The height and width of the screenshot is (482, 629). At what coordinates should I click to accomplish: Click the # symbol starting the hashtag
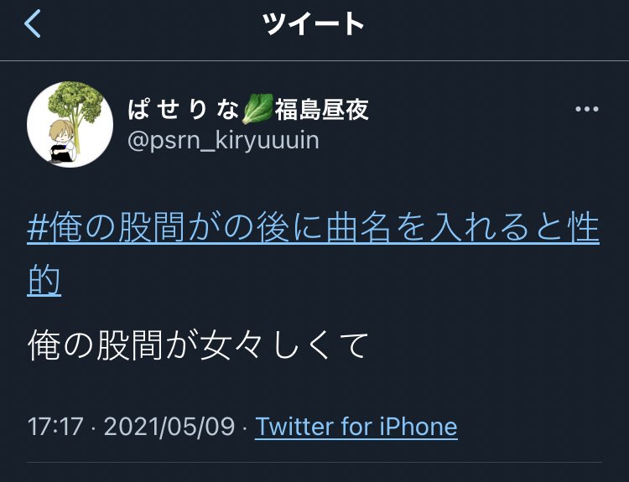37,228
